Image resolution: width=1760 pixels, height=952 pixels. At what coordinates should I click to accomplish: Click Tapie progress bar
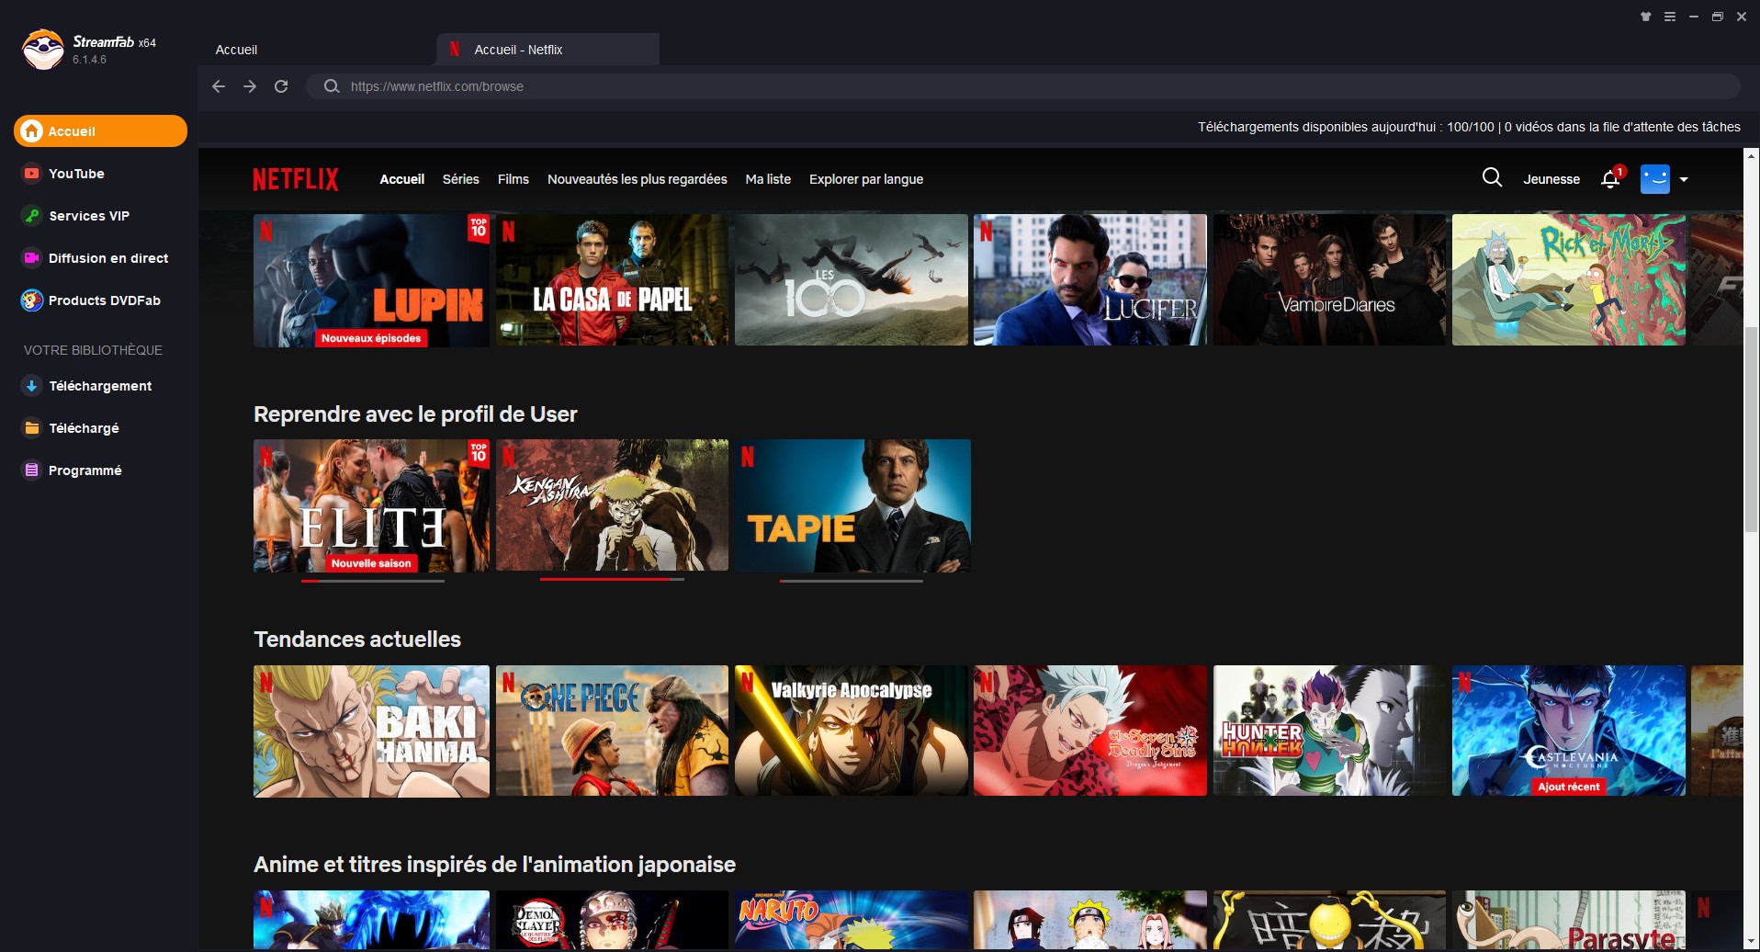852,581
